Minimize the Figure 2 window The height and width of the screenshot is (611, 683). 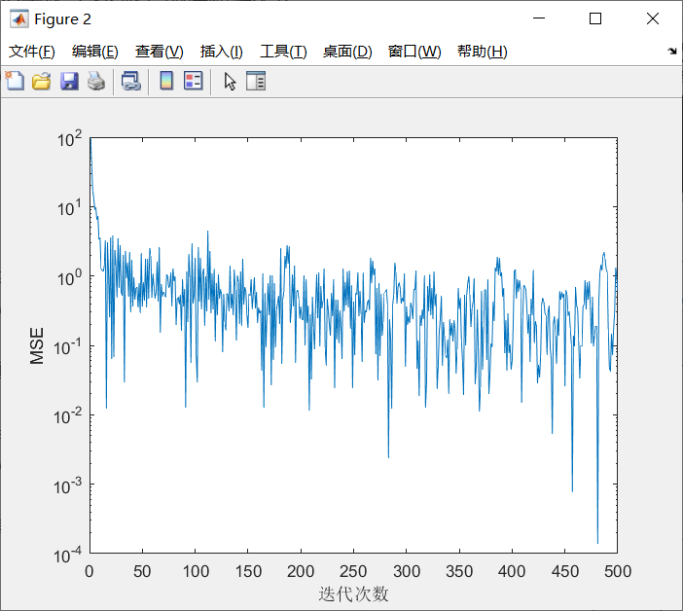539,18
